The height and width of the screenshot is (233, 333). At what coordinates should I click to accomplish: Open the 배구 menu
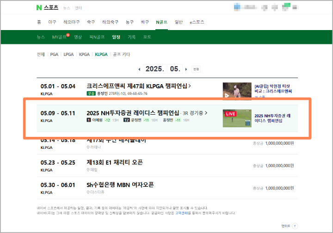click(145, 22)
